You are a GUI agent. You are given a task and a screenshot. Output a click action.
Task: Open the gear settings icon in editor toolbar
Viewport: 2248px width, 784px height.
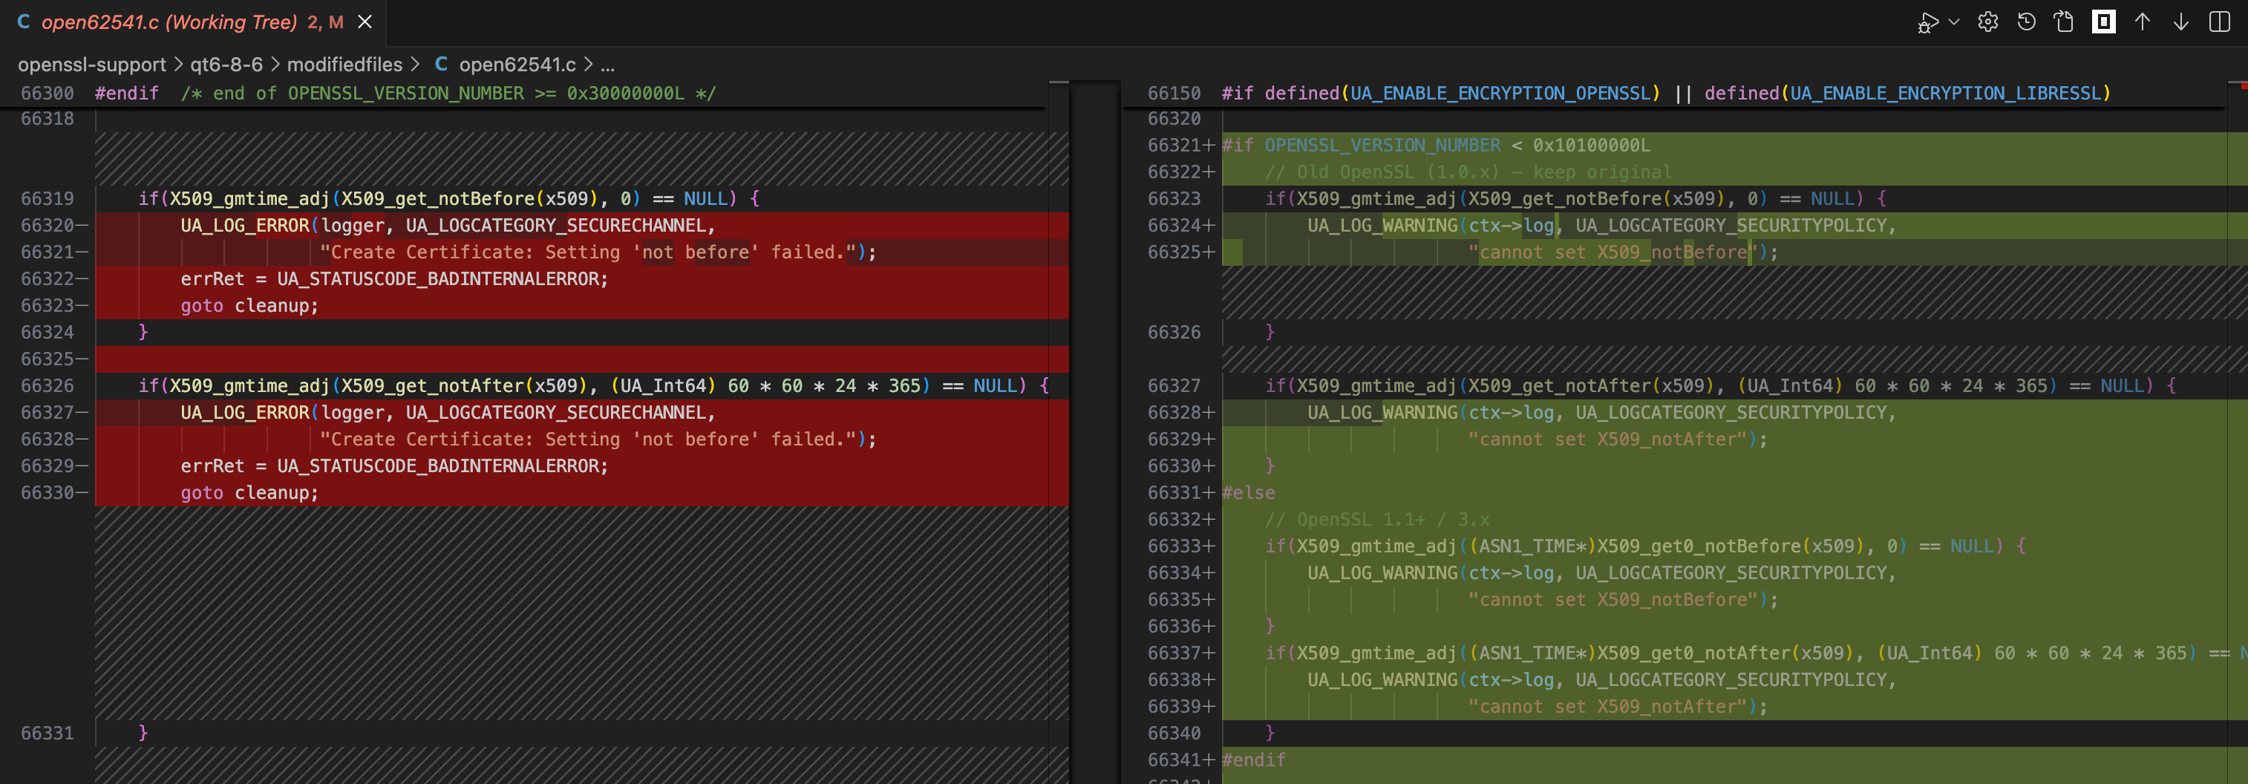coord(1987,22)
